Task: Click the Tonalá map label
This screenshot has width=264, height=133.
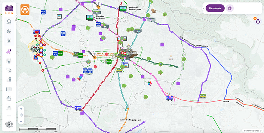Action: 226,101
